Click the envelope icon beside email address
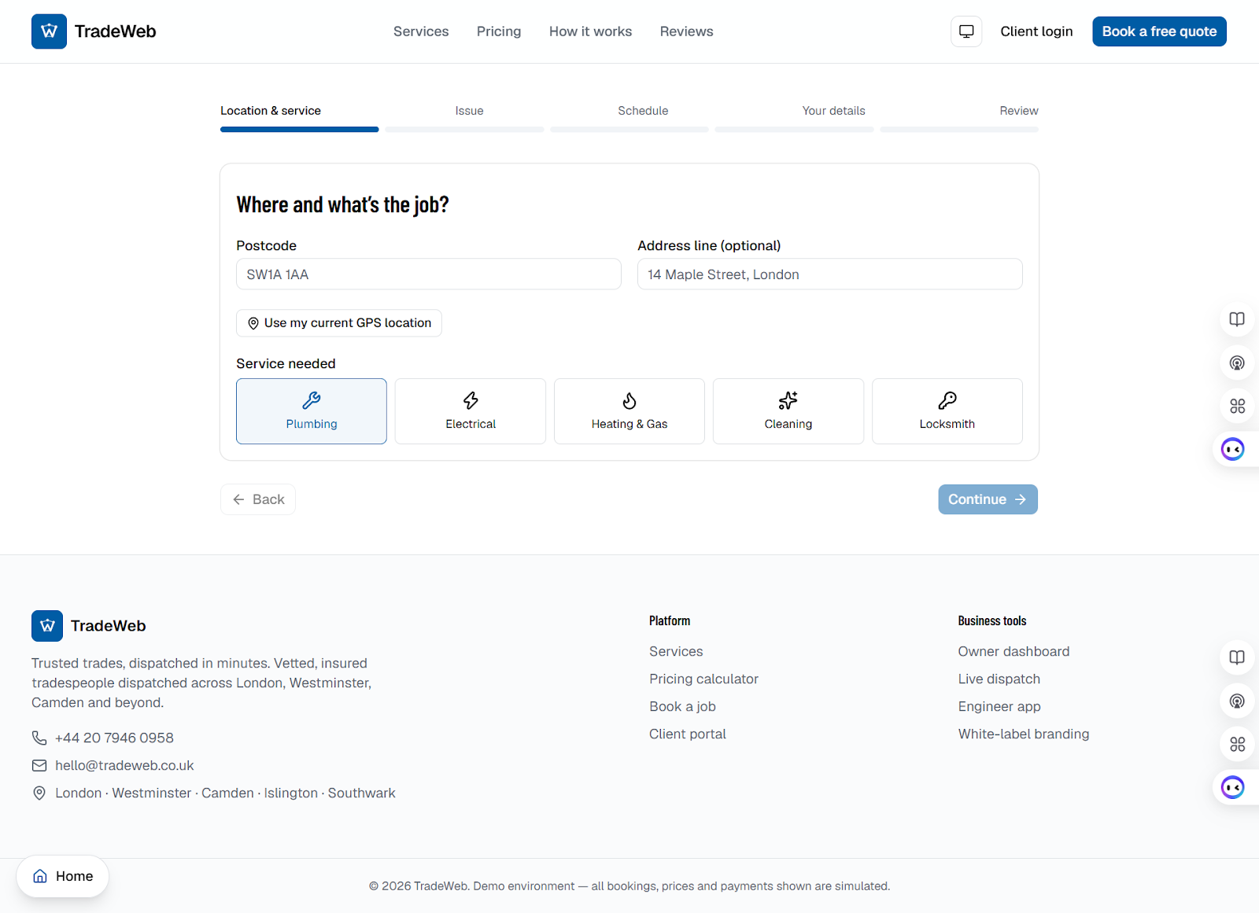Viewport: 1259px width, 913px height. click(39, 765)
